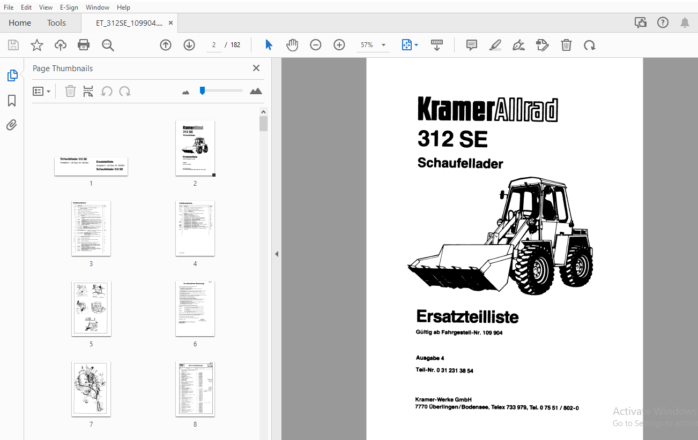Viewport: 698px width, 440px height.
Task: Select page 5 thumbnail
Action: [x=91, y=309]
